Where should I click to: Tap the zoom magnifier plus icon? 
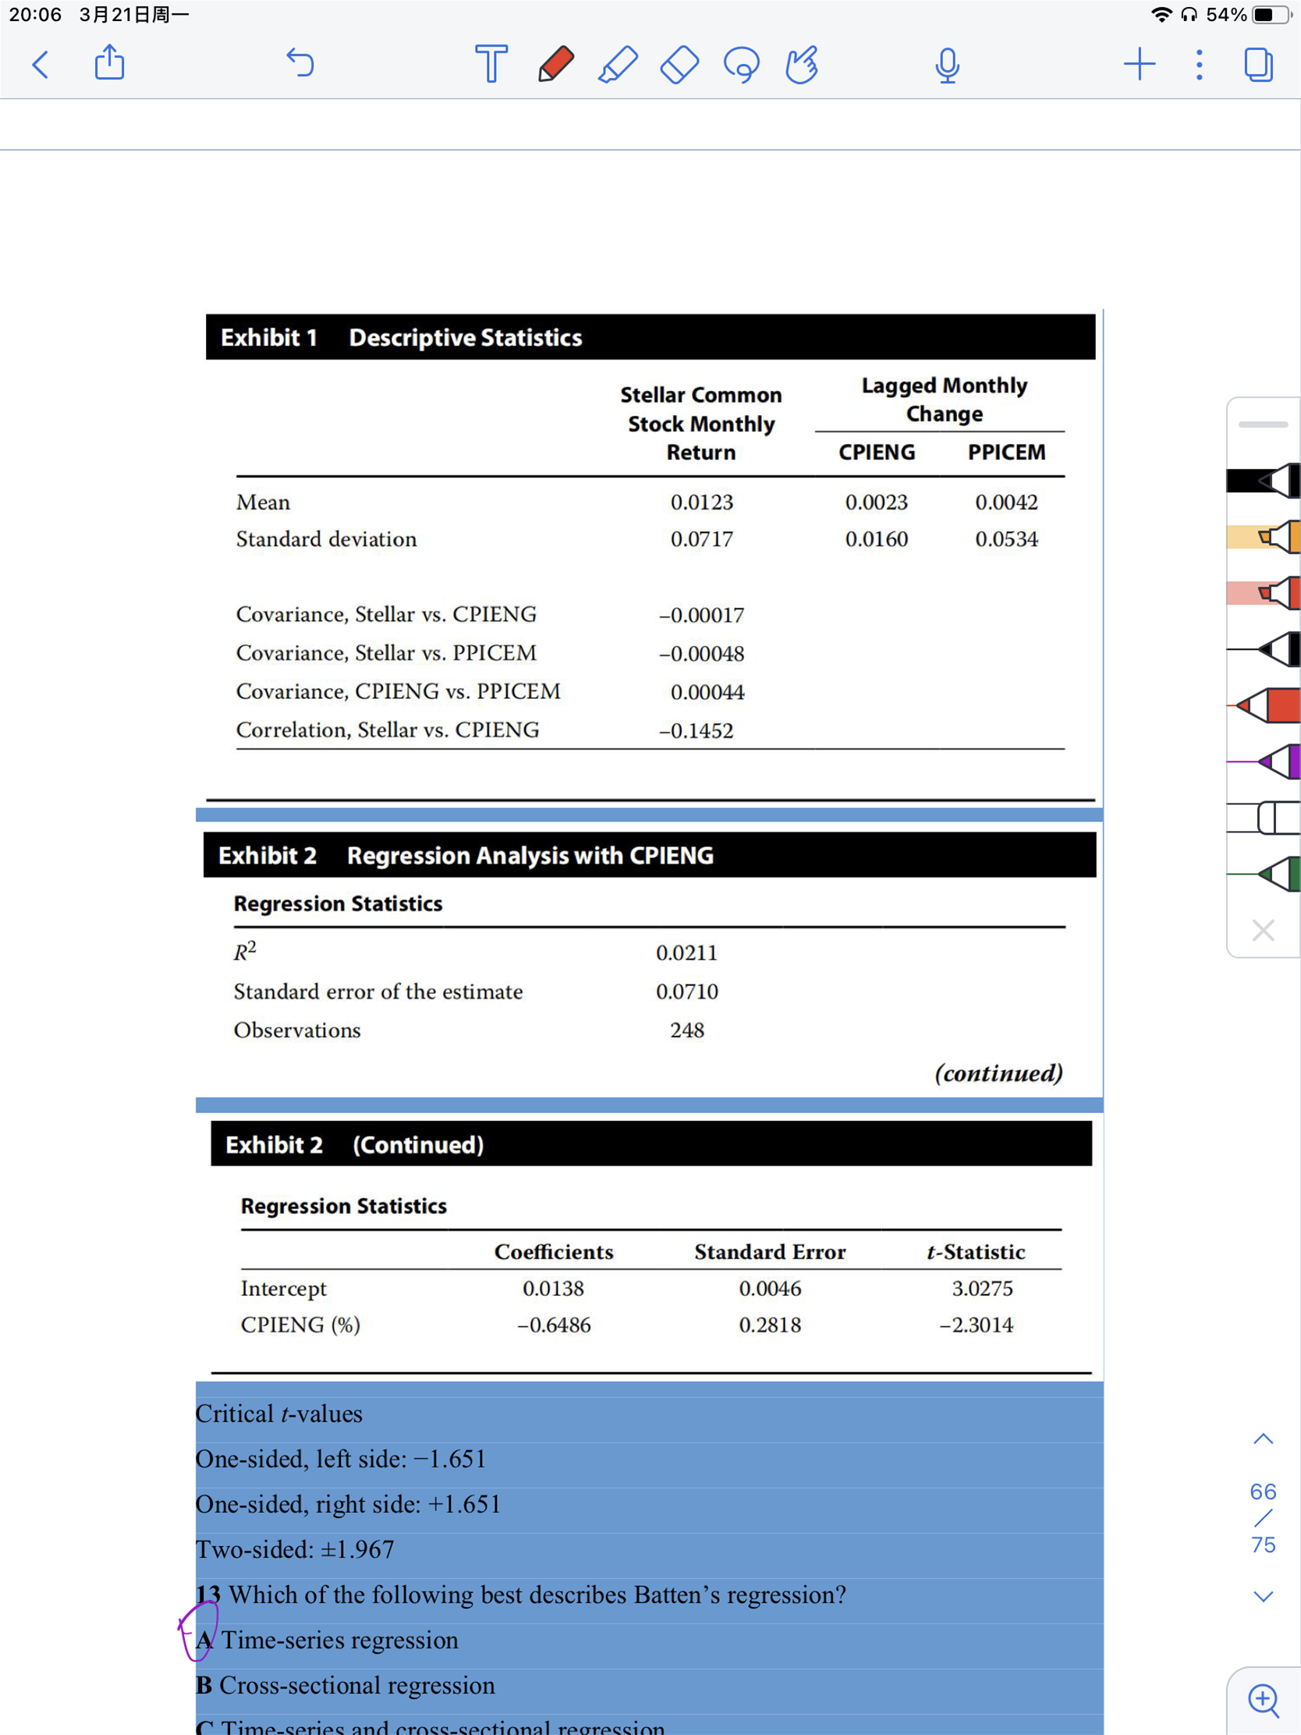1263,1701
